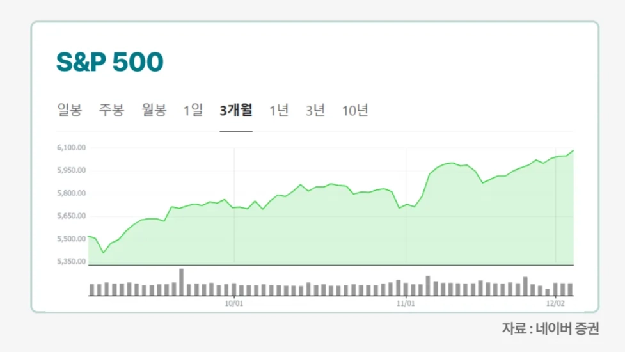Select the active 3개월 range tab
The image size is (625, 352).
point(235,110)
